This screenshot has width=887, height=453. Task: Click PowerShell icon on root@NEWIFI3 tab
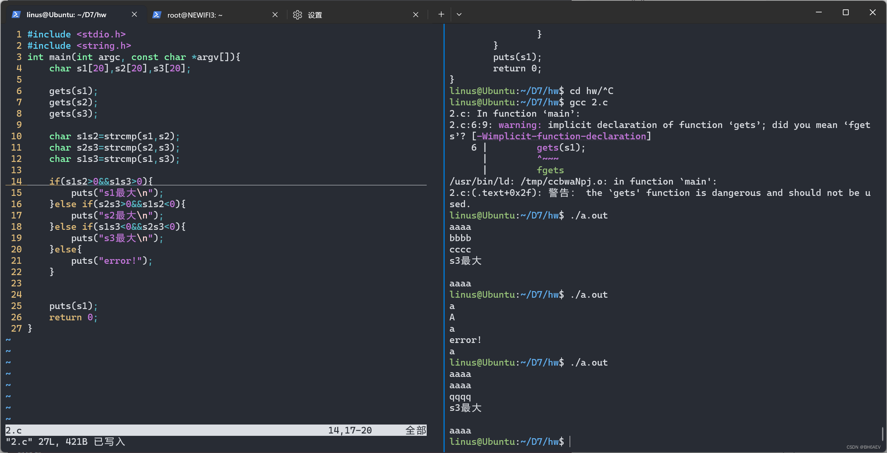click(157, 15)
